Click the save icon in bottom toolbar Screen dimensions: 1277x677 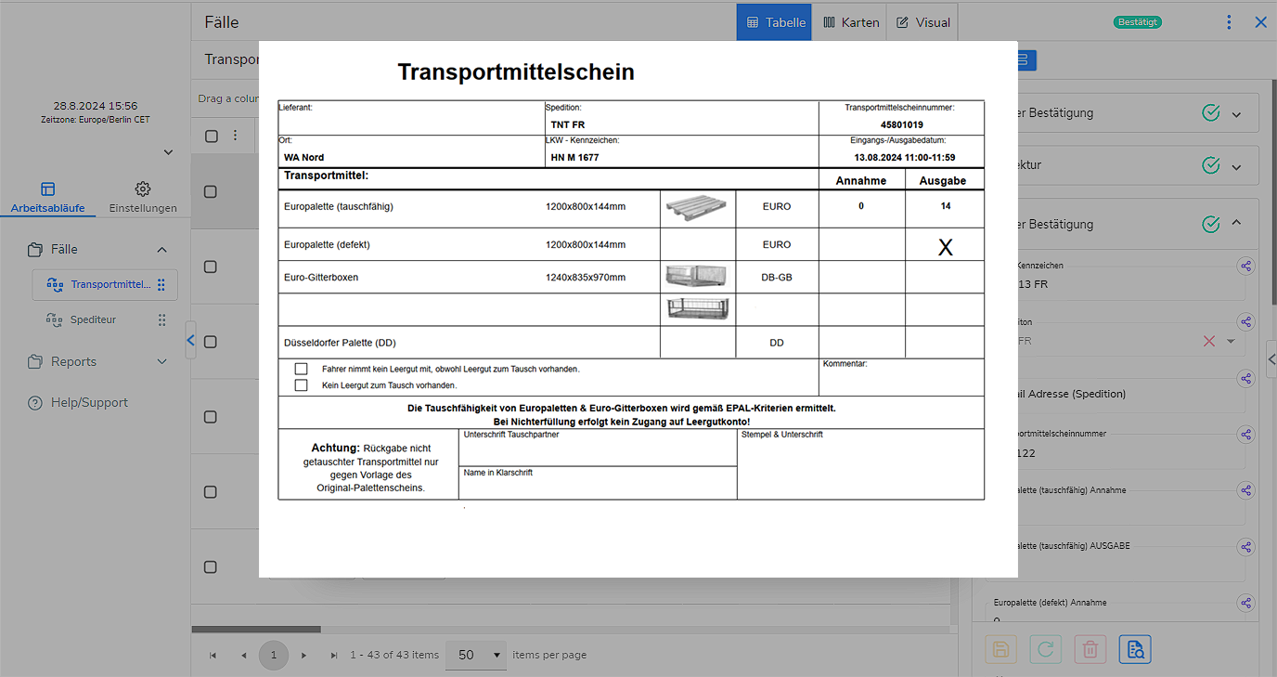1000,649
